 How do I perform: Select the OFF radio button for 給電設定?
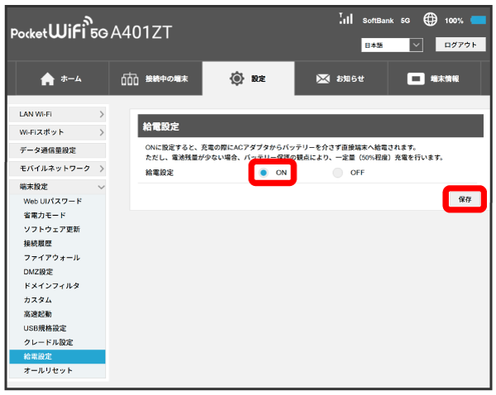point(337,173)
